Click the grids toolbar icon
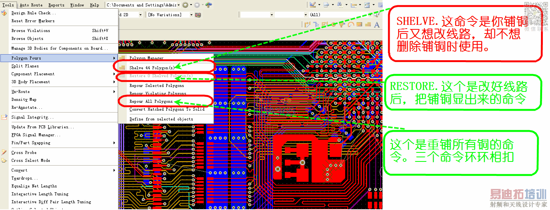This screenshot has height=210, width=550. coord(380,5)
